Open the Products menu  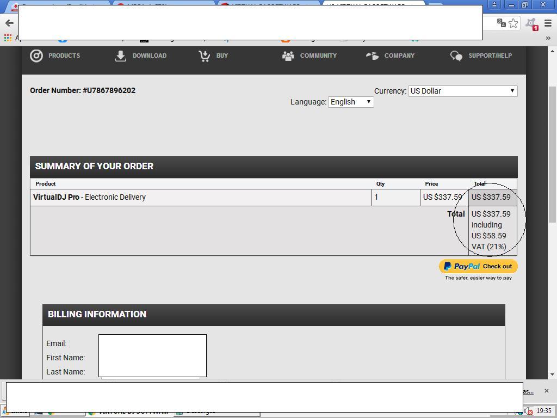pyautogui.click(x=64, y=56)
